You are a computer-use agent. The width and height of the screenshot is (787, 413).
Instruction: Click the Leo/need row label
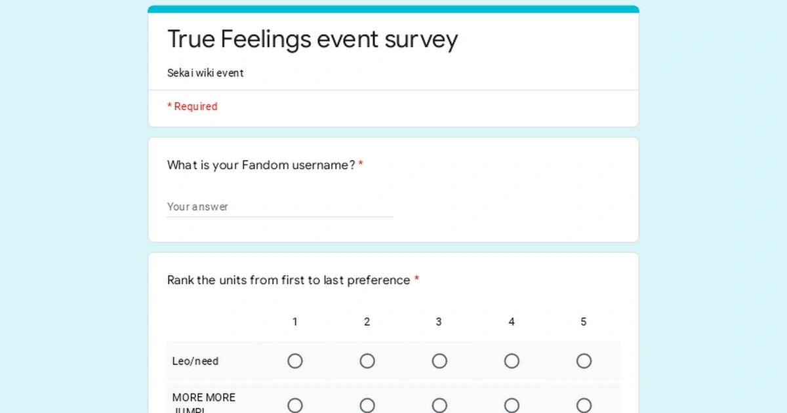point(195,361)
